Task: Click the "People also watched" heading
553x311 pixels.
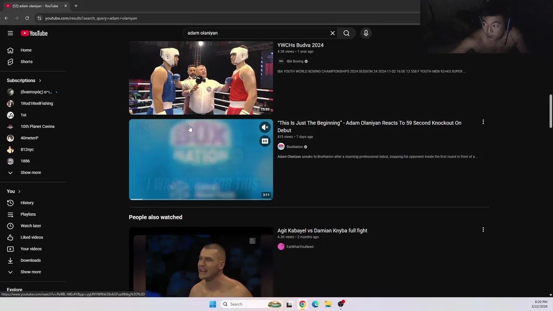Action: [x=156, y=217]
